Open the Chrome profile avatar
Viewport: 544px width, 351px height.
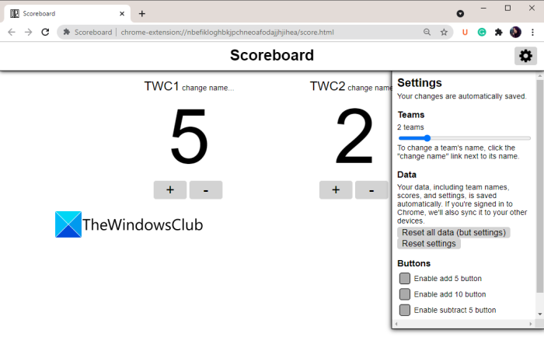(515, 33)
